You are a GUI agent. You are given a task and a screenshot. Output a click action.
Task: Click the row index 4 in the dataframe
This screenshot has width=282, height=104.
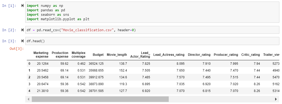tap(29, 91)
